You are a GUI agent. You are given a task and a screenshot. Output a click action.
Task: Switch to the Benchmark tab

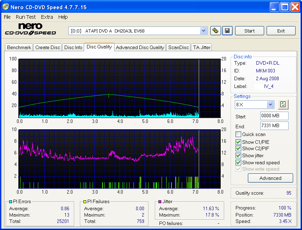point(19,47)
